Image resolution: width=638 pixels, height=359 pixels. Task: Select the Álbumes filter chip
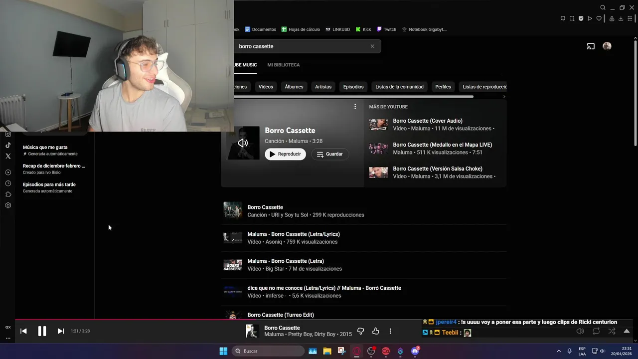pyautogui.click(x=294, y=87)
